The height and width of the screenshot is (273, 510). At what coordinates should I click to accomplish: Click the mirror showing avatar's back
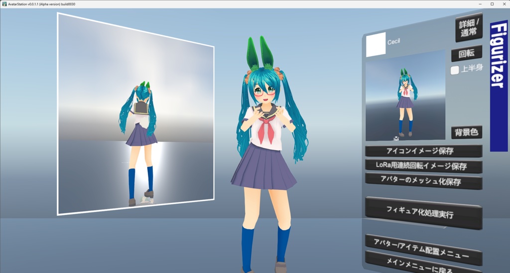tap(135, 114)
